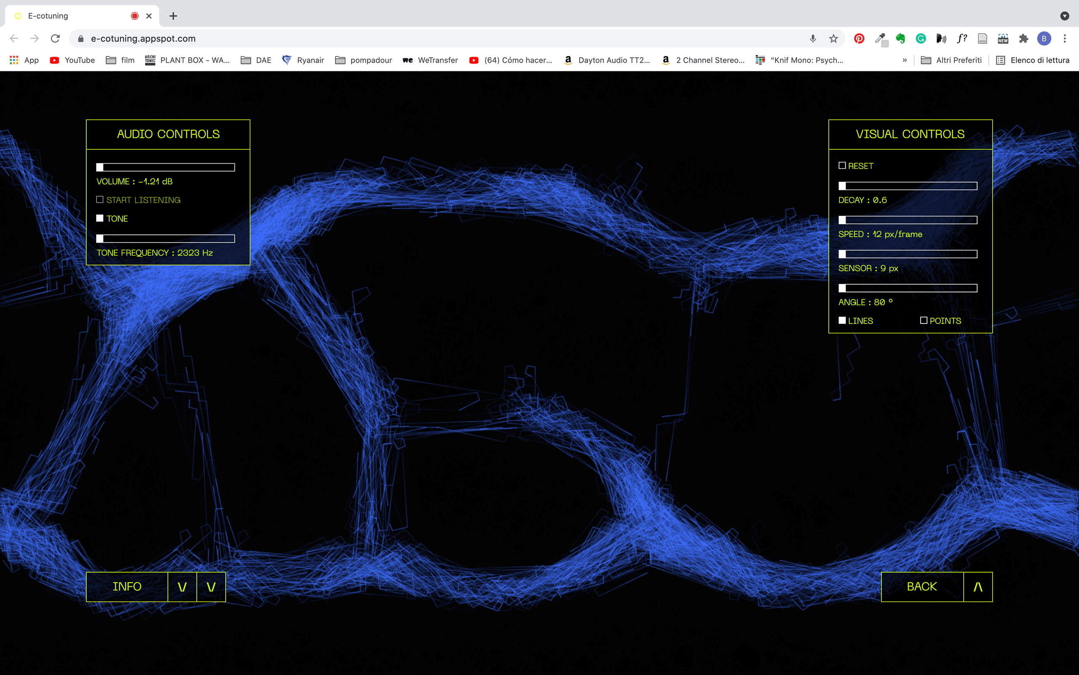Open the Altri Preferiti bookmarks folder
This screenshot has height=675, width=1079.
(951, 60)
